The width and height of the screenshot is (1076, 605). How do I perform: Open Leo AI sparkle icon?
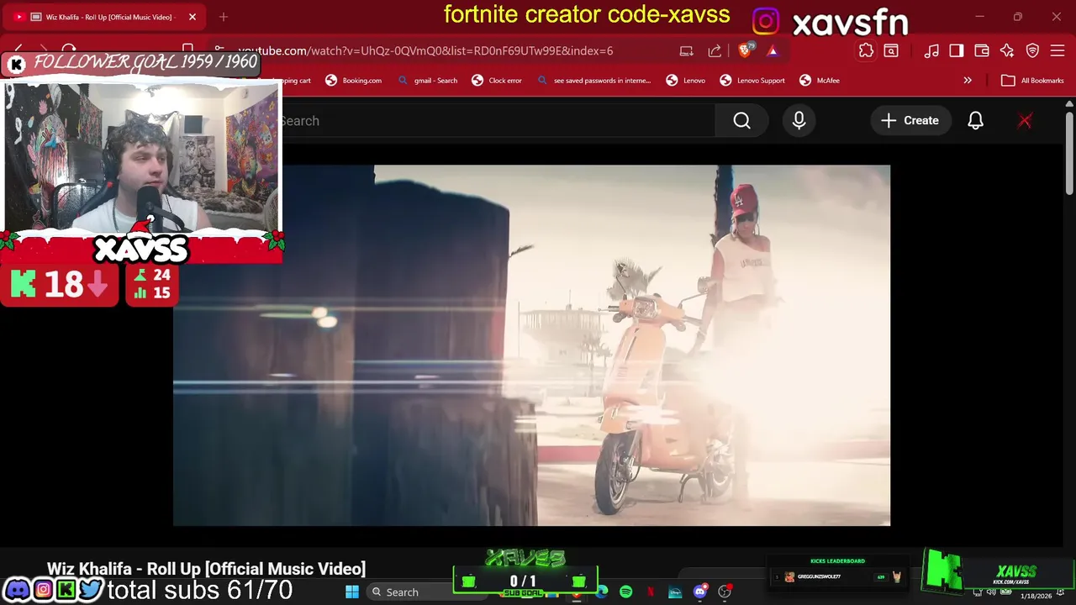coord(1007,51)
